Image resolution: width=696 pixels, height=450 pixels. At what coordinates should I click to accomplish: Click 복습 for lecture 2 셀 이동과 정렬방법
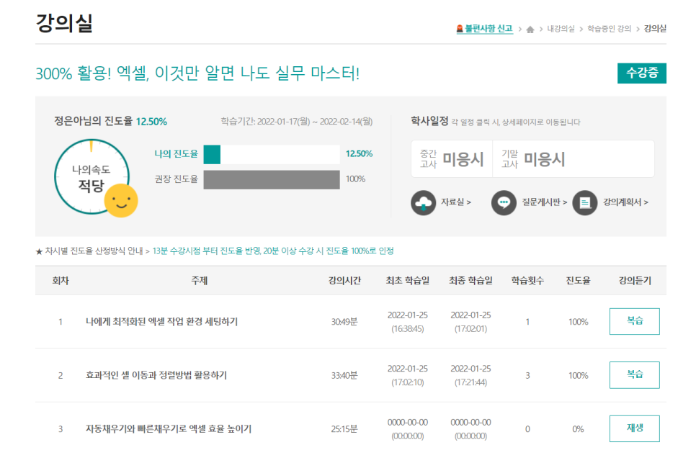[635, 375]
